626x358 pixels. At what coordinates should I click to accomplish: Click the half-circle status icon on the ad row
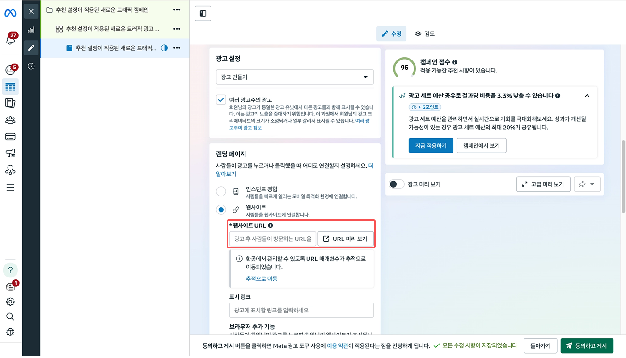(x=164, y=48)
